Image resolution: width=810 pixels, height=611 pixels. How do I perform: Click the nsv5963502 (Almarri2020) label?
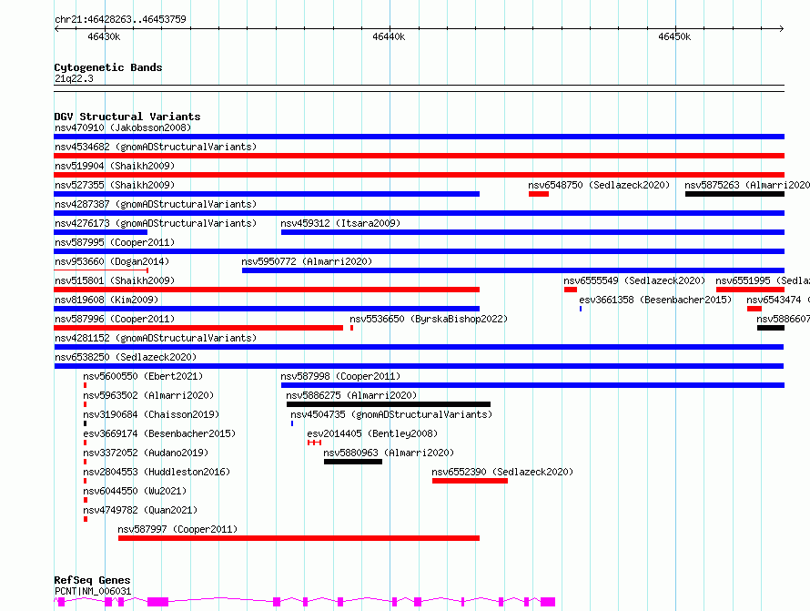(148, 395)
